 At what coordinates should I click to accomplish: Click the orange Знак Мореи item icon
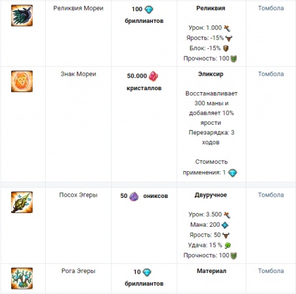tap(22, 81)
